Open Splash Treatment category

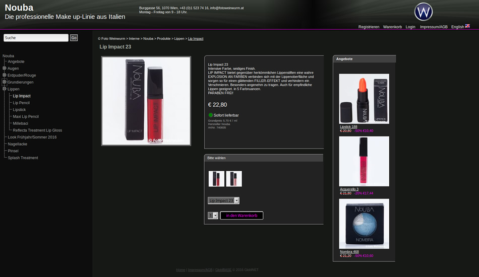pyautogui.click(x=23, y=158)
